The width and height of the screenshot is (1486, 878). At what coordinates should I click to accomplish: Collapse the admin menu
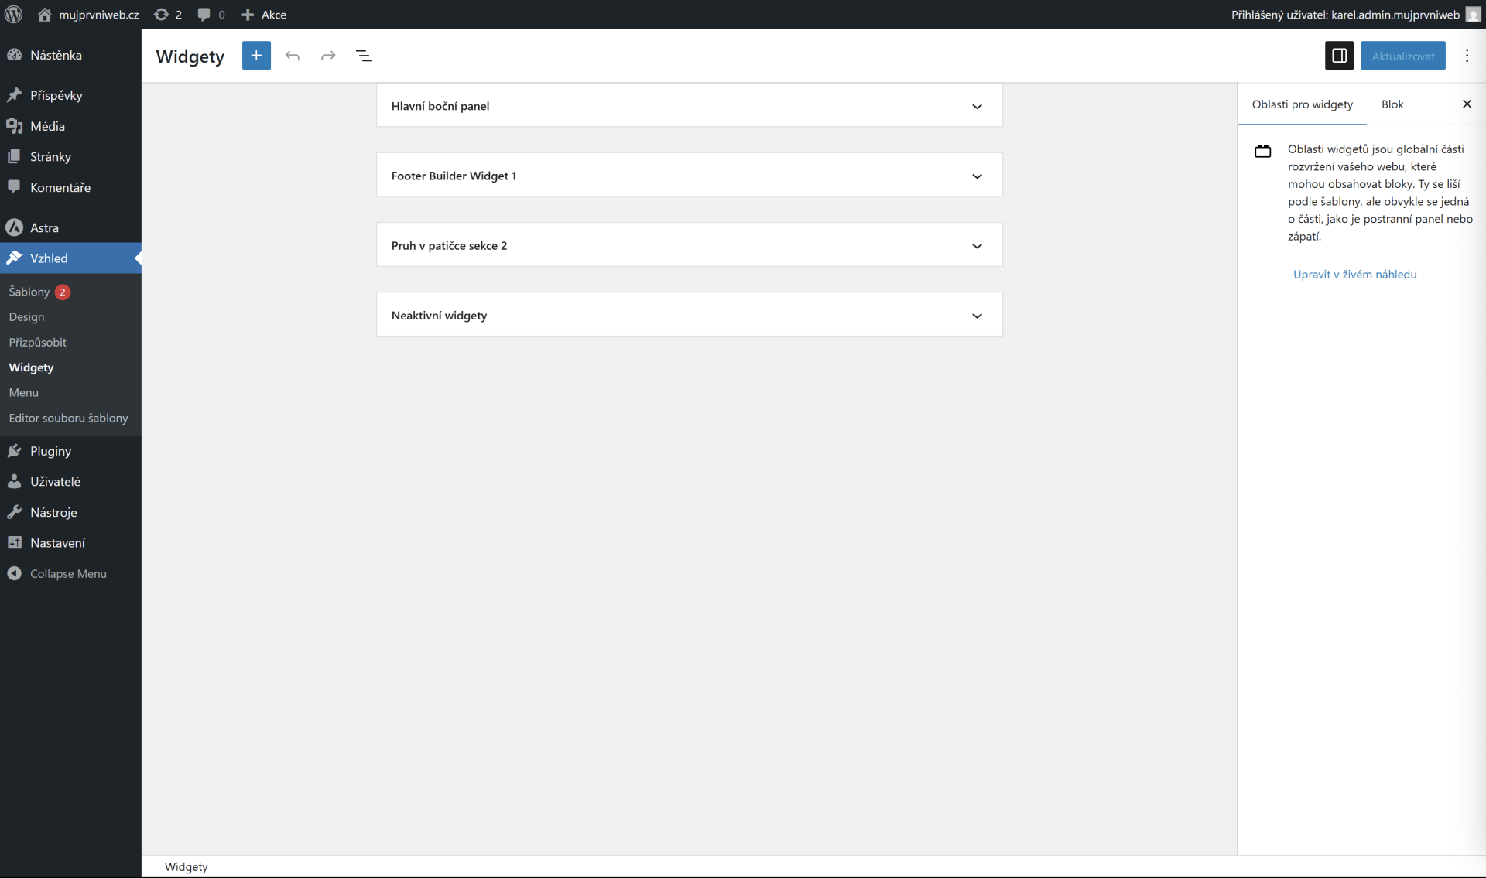(68, 573)
